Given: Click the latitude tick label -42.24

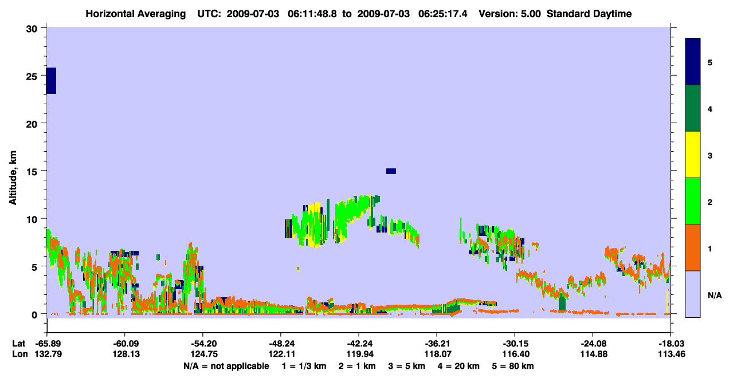Looking at the screenshot, I should (x=359, y=344).
